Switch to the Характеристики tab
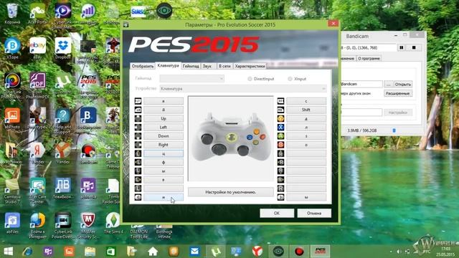 (250, 66)
